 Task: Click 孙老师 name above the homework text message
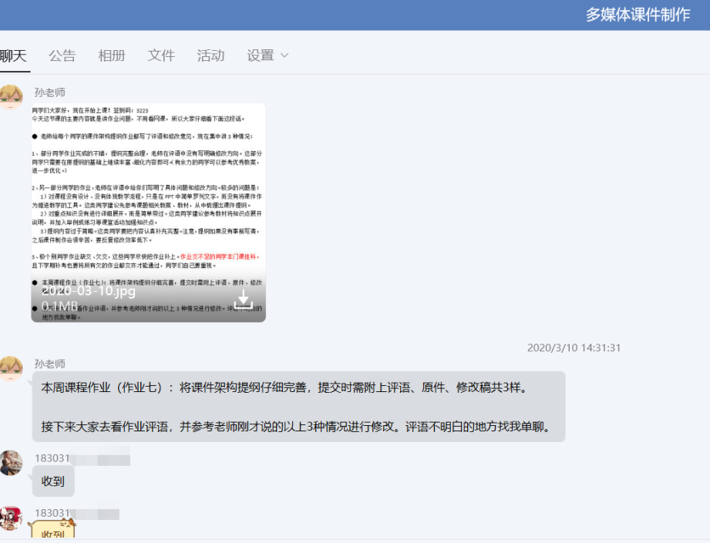point(50,364)
